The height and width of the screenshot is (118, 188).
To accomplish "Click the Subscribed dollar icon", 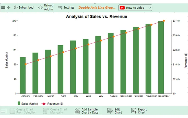I will pyautogui.click(x=16, y=8).
